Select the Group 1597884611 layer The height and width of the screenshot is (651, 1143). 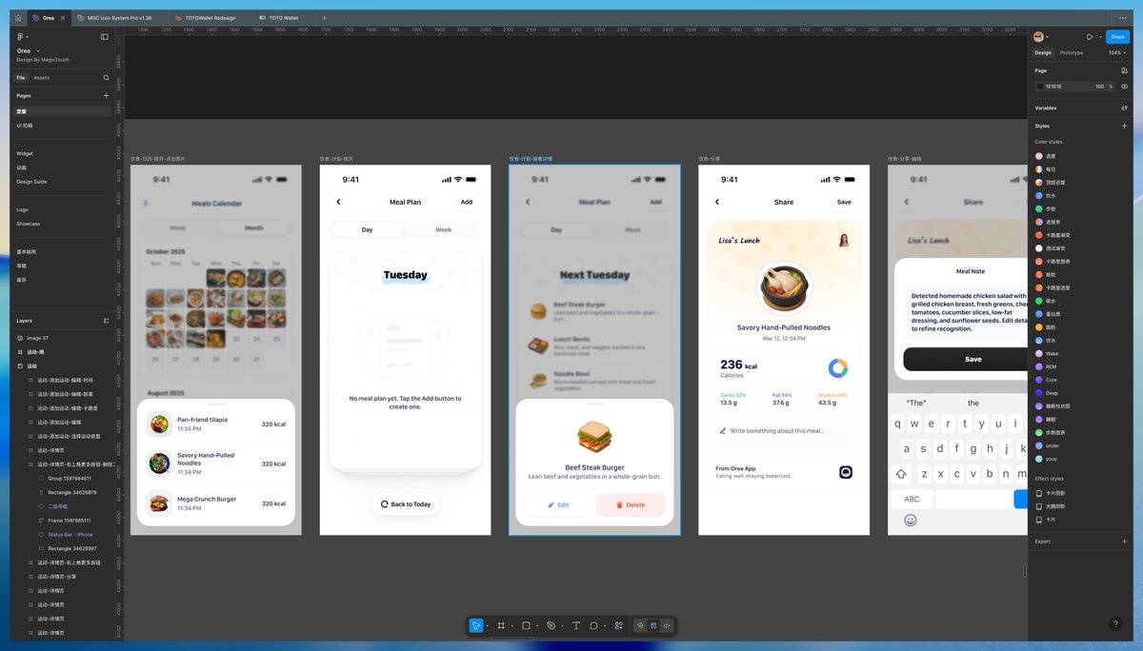pos(70,479)
